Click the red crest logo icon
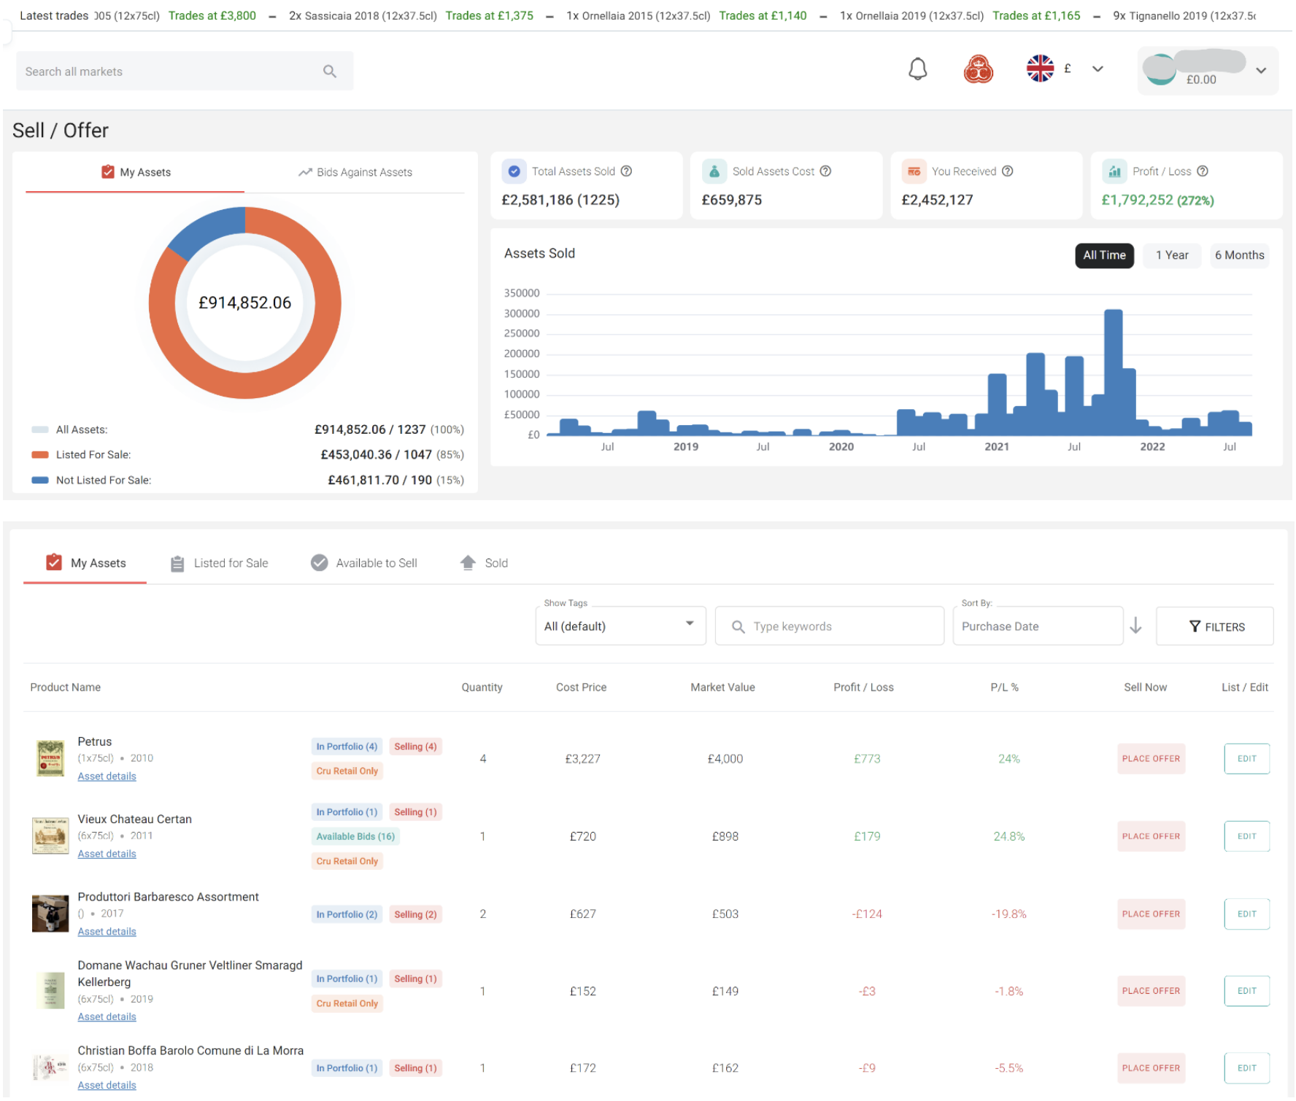 [x=978, y=69]
